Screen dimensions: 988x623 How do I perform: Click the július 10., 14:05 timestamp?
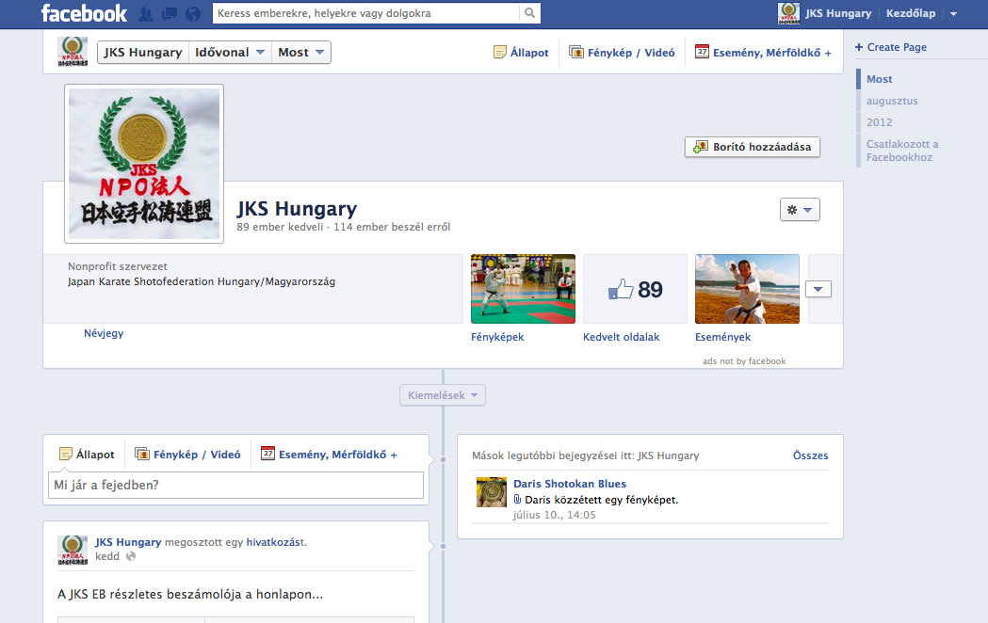click(555, 515)
